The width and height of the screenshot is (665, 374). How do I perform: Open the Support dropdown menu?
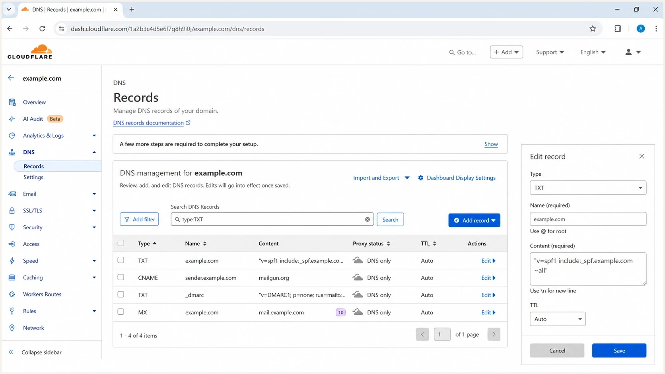coord(550,52)
